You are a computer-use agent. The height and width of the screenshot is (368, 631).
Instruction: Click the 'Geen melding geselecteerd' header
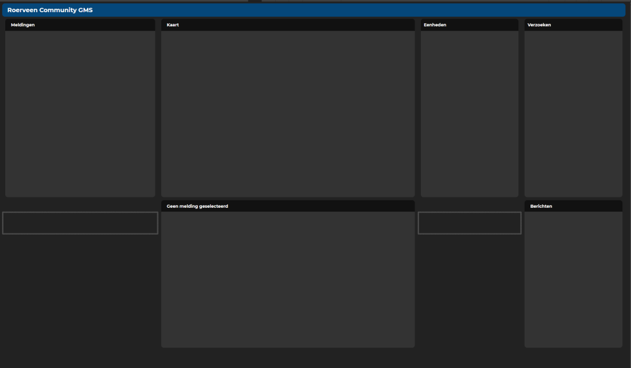click(x=197, y=206)
